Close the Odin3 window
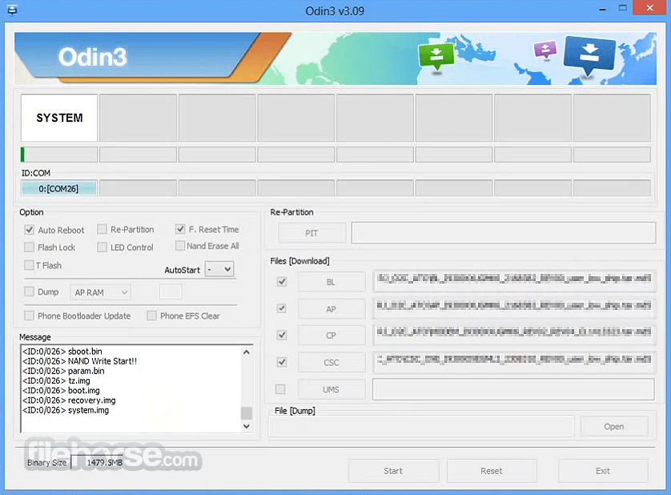 pyautogui.click(x=649, y=8)
